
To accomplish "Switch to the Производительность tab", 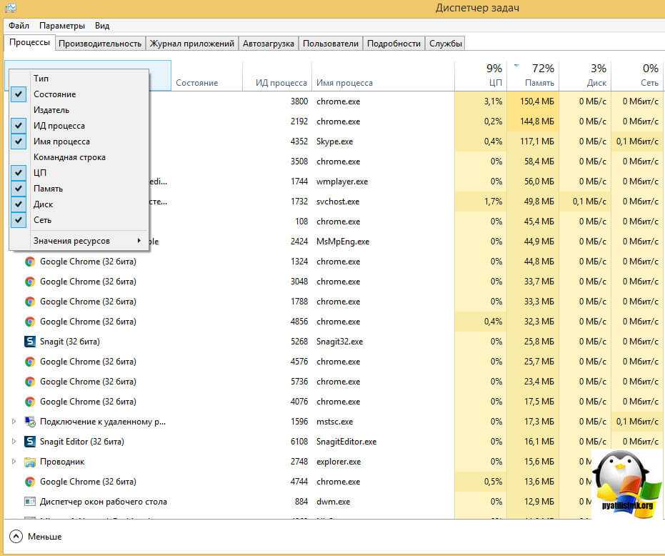I will click(x=100, y=44).
